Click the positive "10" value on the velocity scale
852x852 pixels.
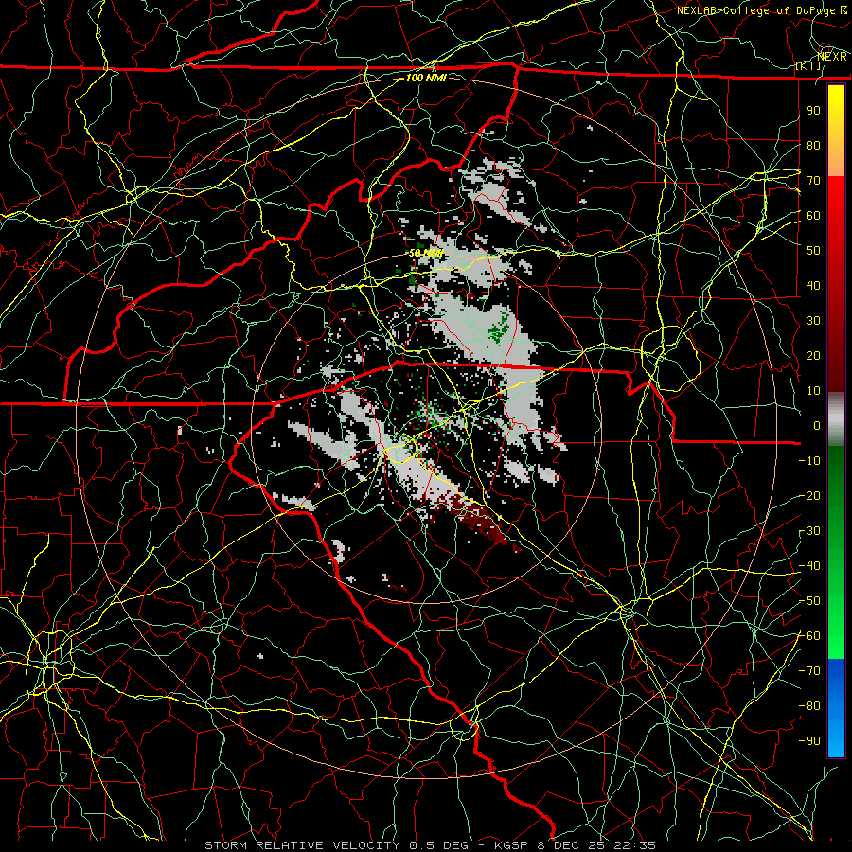tap(813, 391)
